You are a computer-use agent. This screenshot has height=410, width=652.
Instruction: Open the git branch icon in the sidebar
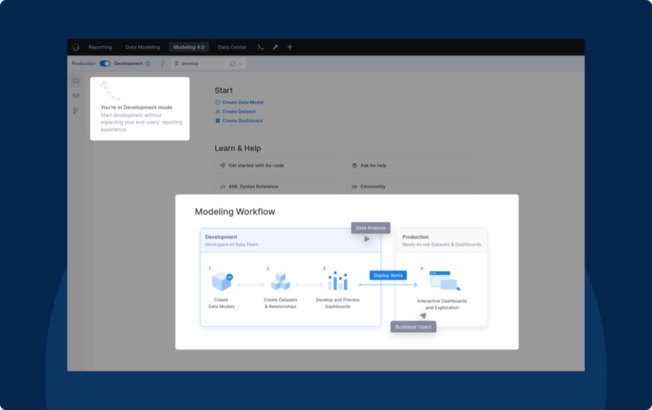pyautogui.click(x=76, y=111)
